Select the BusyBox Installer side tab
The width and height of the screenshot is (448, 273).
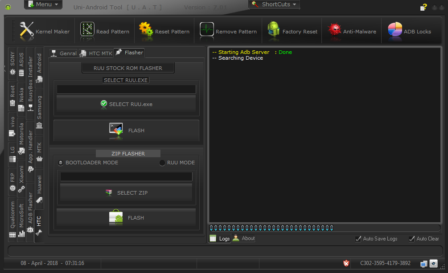click(30, 83)
